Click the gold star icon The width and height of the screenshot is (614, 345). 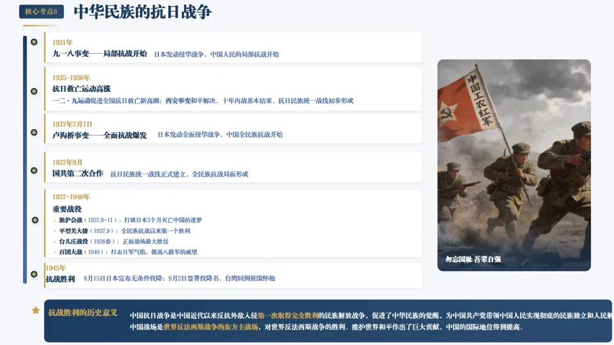click(36, 310)
